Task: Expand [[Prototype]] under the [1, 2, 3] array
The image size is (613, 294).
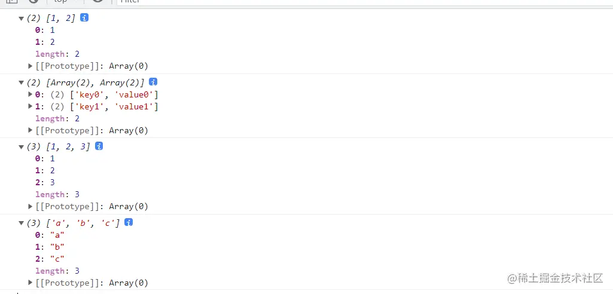Action: coord(31,206)
